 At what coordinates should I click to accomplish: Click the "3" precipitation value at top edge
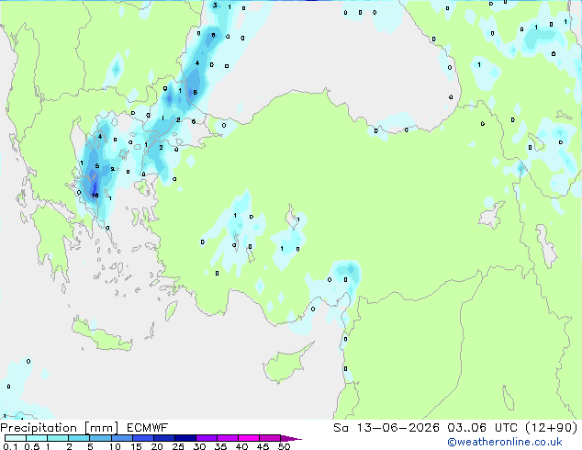click(215, 6)
